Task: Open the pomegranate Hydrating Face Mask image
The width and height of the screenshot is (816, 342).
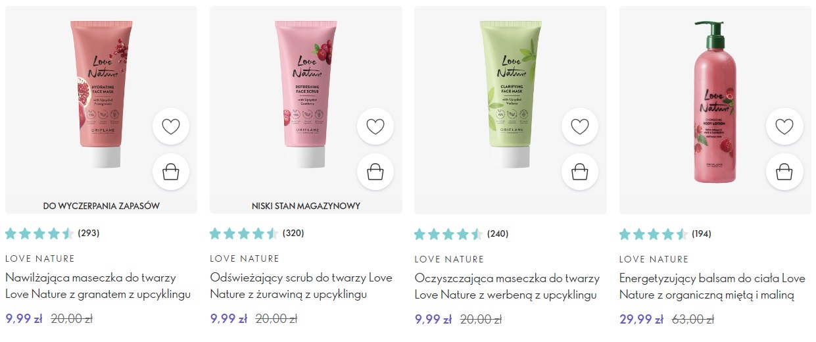Action: click(96, 94)
